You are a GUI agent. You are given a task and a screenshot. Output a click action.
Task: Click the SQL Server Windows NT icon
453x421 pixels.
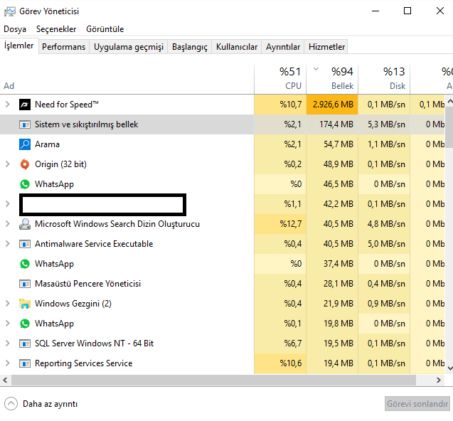coord(25,343)
